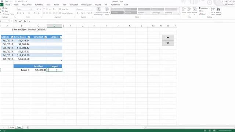Switch to PAGE LAYOUT tab

coord(27,5)
